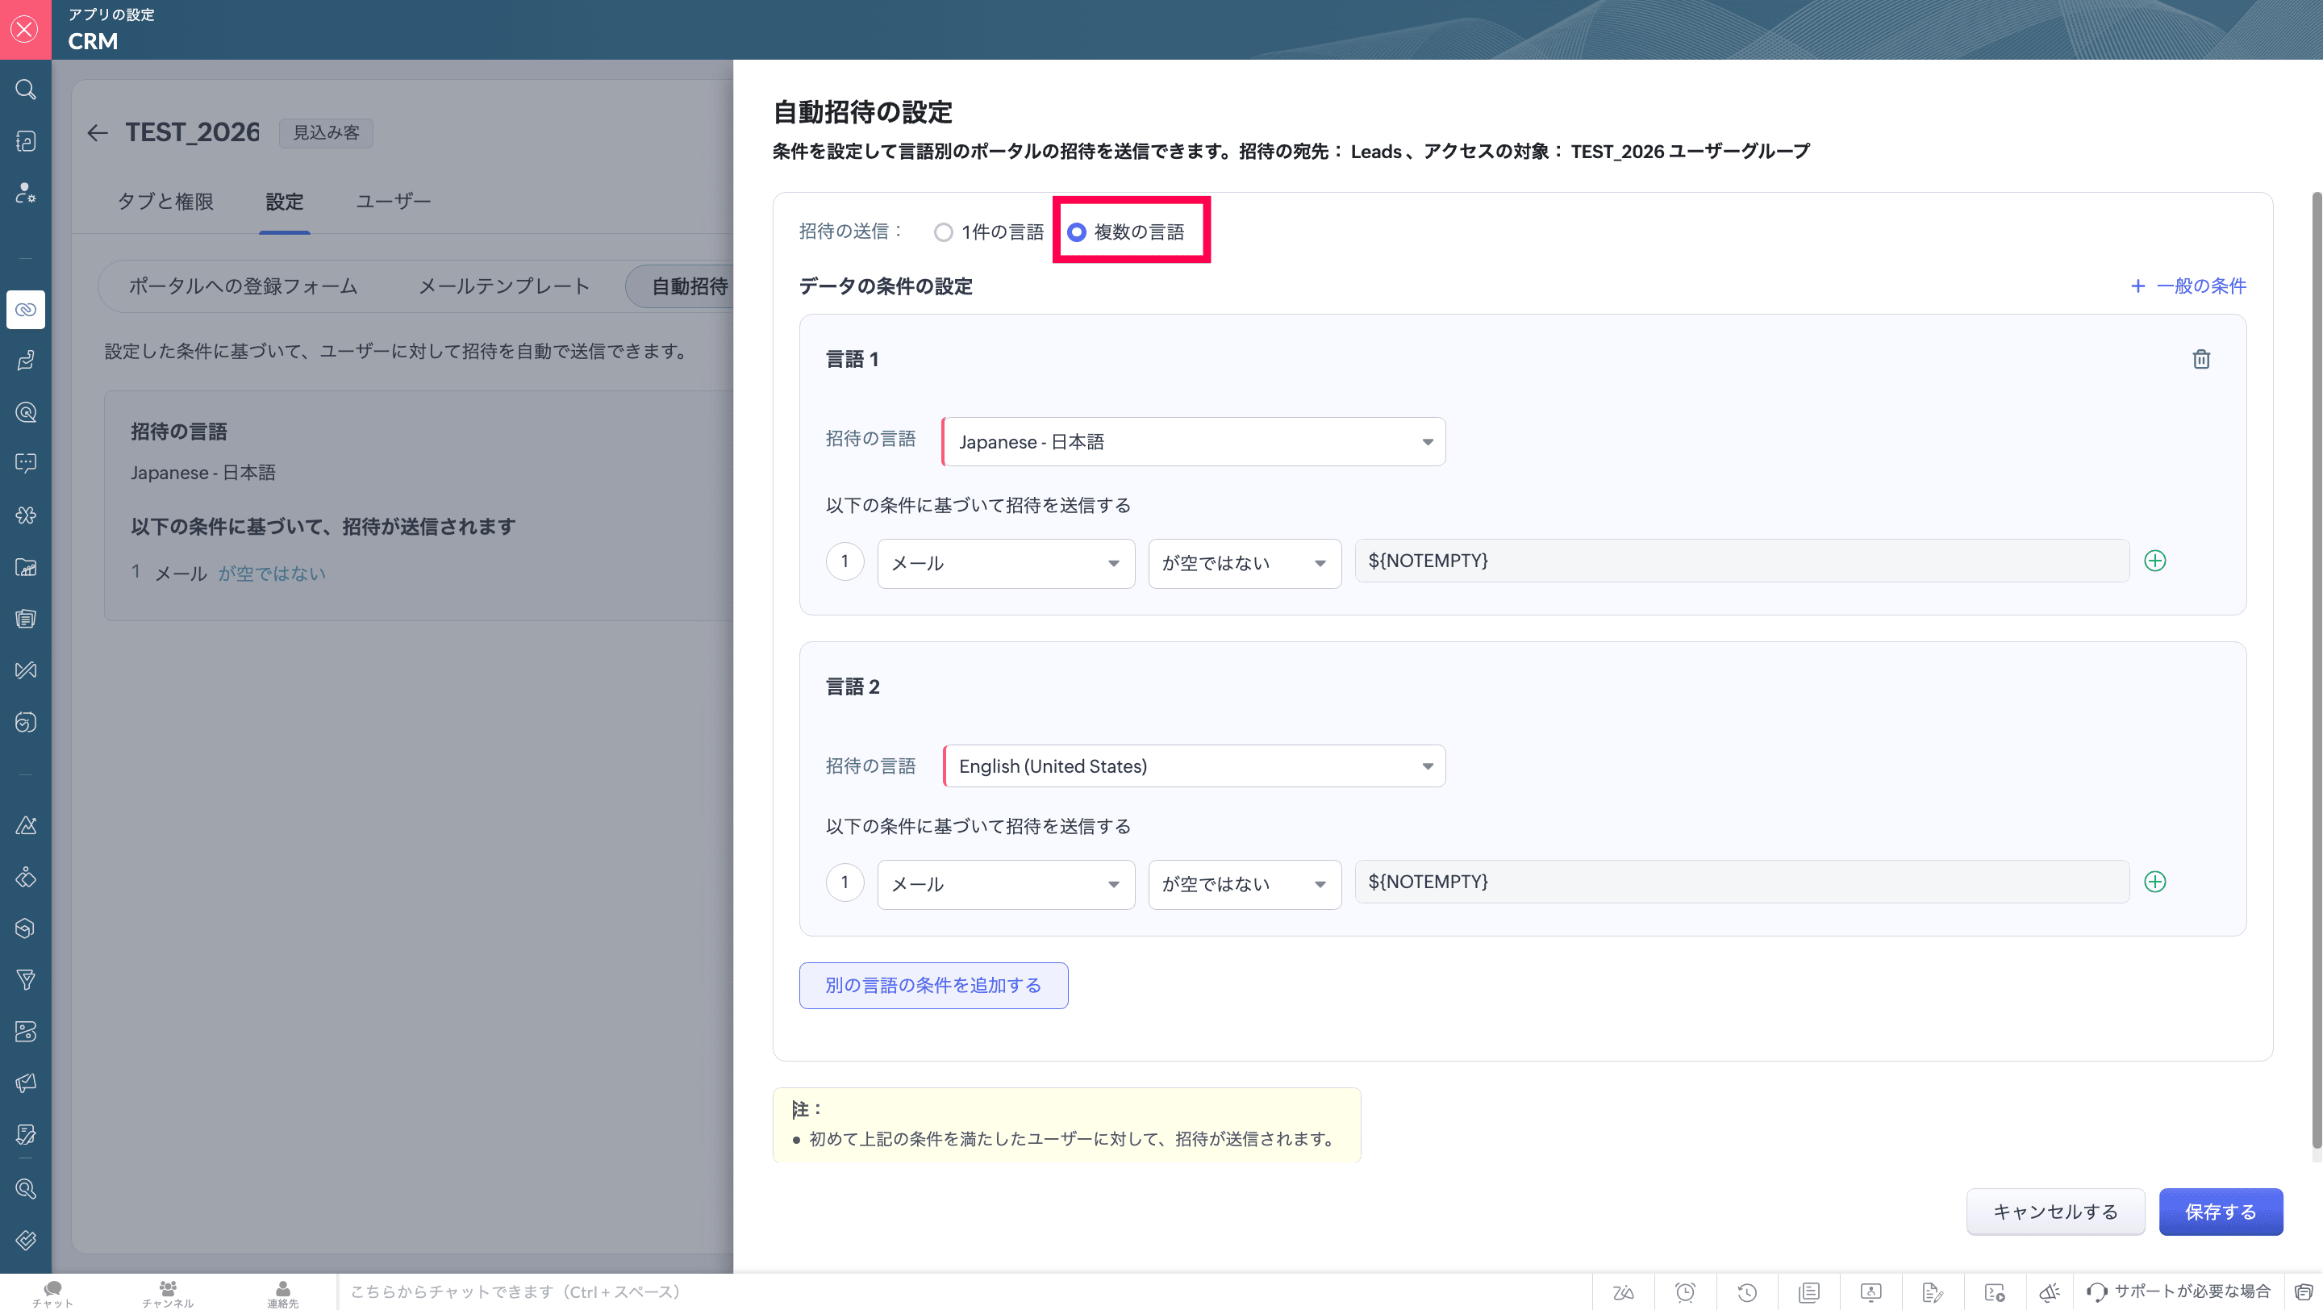Expand the が空ではない operator dropdown in Language 1
This screenshot has height=1310, width=2323.
click(1244, 564)
